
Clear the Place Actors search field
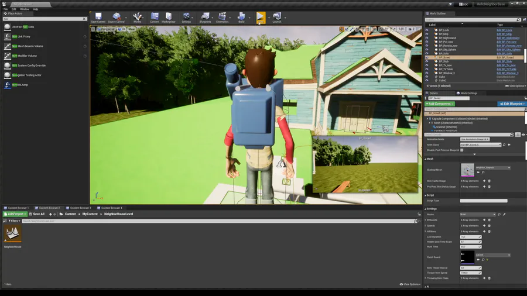pyautogui.click(x=84, y=19)
